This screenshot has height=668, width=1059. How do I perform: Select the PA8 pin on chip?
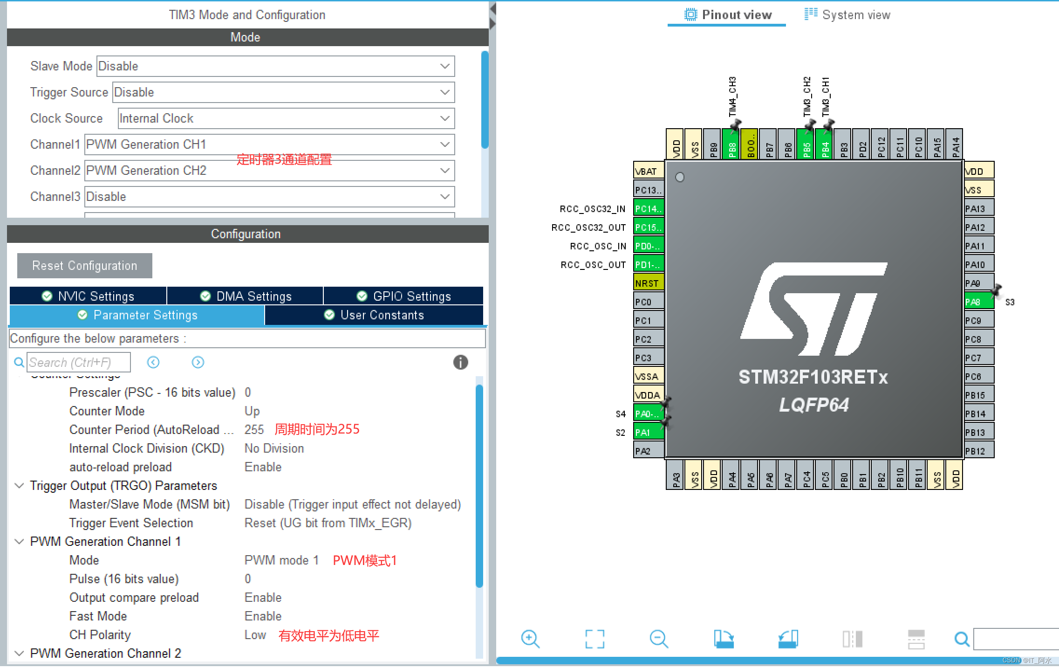[x=979, y=302]
